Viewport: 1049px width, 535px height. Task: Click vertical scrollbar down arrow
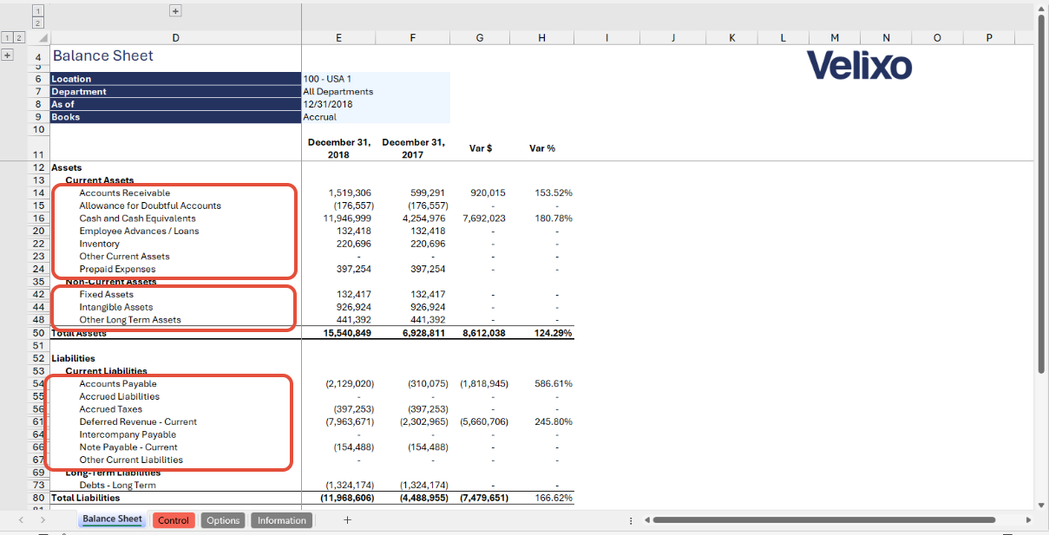(1041, 504)
